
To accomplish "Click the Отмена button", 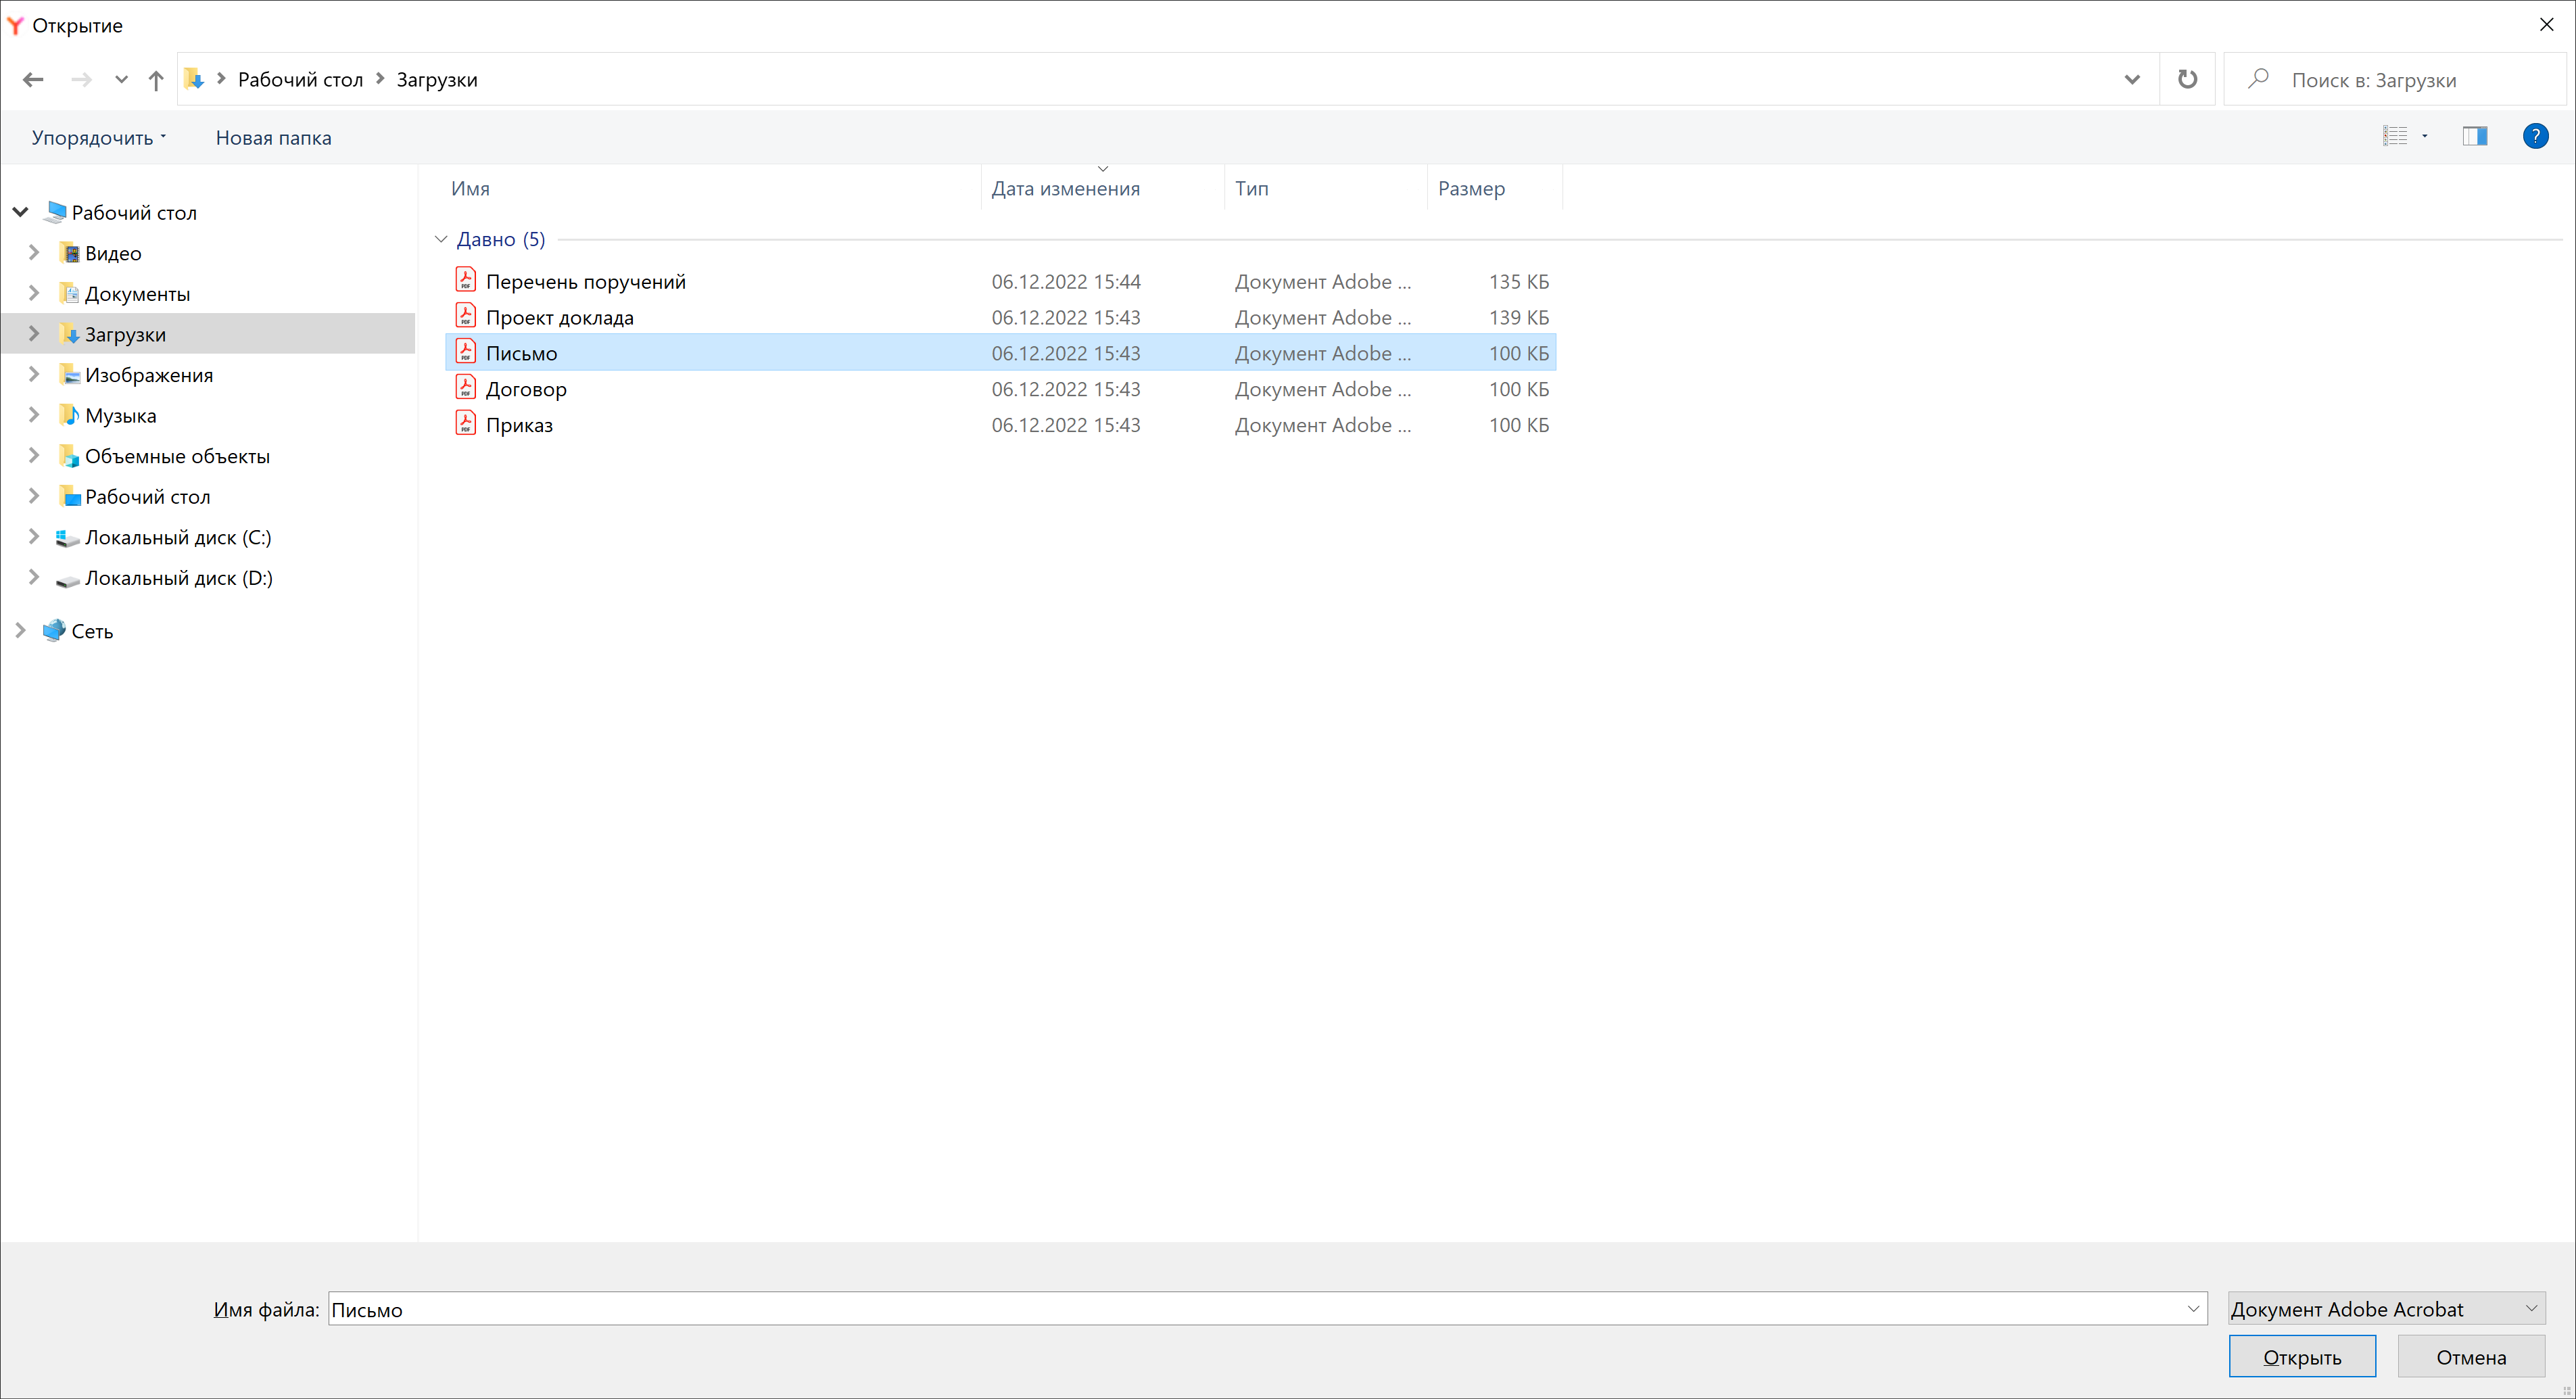I will pyautogui.click(x=2471, y=1356).
